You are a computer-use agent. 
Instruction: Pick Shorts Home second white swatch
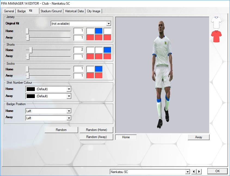click(x=99, y=50)
